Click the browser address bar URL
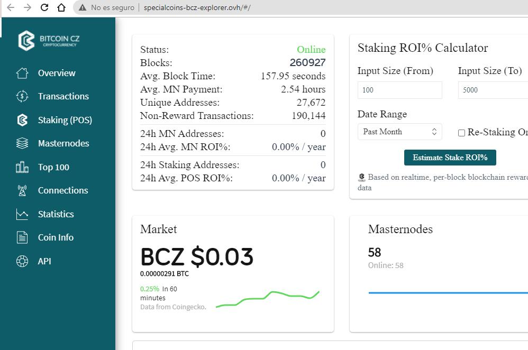This screenshot has height=350, width=528. point(197,7)
